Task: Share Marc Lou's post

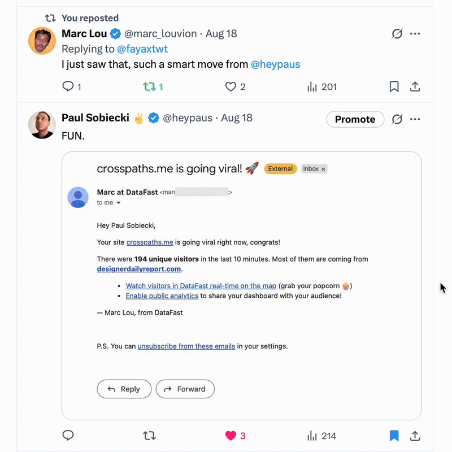Action: tap(415, 86)
